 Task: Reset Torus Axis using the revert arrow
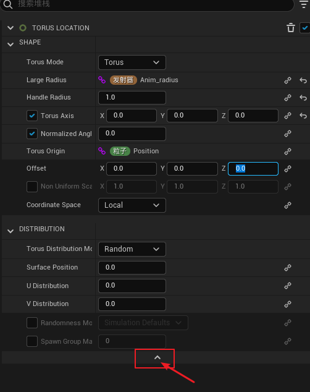click(x=303, y=116)
